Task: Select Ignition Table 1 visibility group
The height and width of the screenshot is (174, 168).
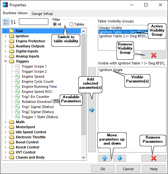Action: (123, 32)
